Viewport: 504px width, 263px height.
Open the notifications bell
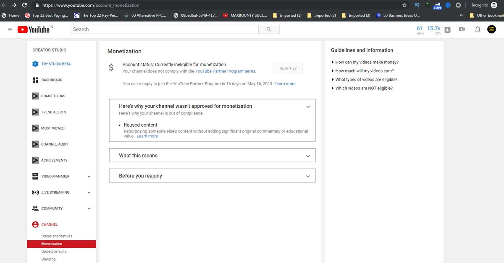click(x=478, y=29)
